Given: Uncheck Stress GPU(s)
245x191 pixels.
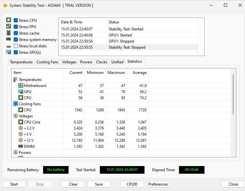Looking at the screenshot, I should 16,52.
